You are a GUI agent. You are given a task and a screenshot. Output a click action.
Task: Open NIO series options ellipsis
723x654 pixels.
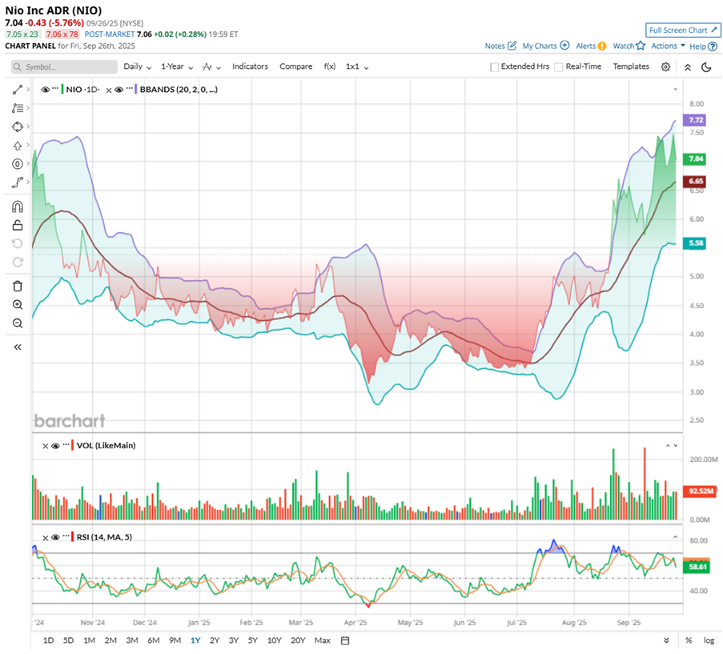55,87
